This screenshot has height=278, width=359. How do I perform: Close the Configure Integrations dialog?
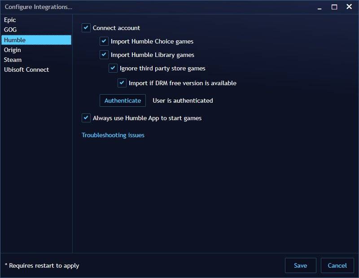coord(349,7)
